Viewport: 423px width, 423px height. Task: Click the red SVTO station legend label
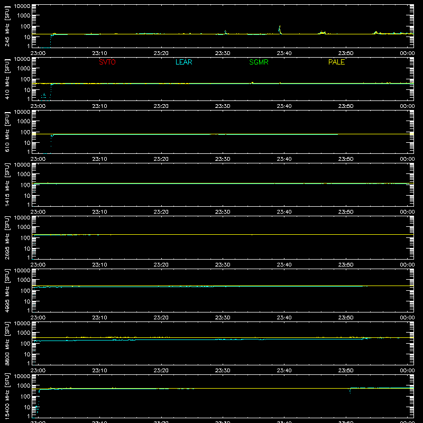coord(107,62)
